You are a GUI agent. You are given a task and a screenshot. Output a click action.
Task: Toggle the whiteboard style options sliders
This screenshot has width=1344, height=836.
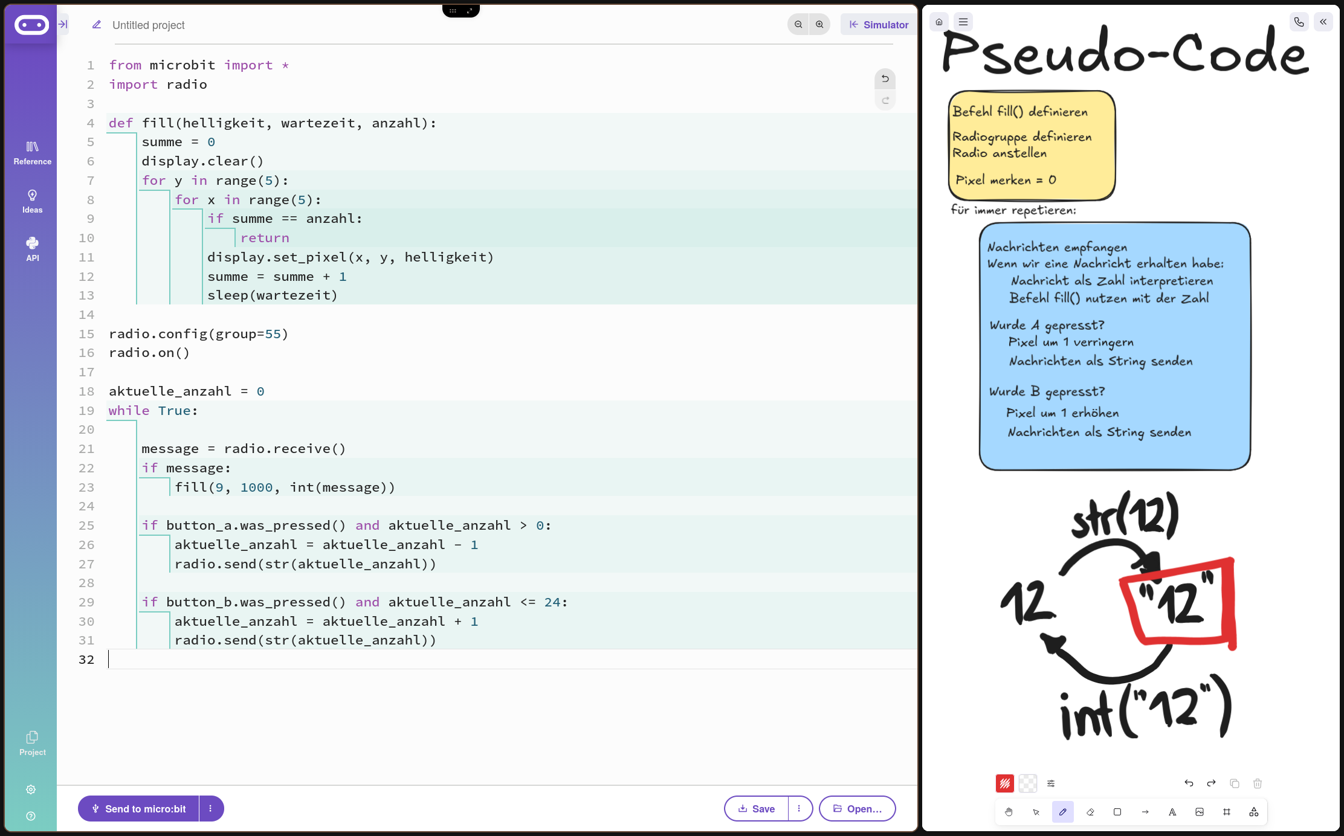1051,783
